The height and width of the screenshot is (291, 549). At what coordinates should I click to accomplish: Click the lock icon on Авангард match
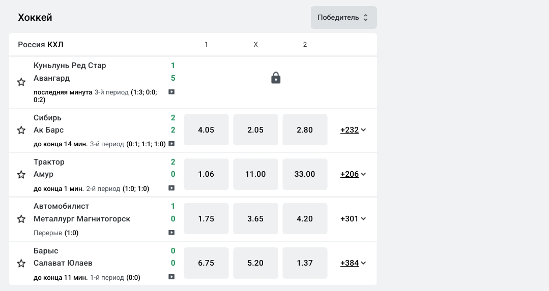point(276,78)
